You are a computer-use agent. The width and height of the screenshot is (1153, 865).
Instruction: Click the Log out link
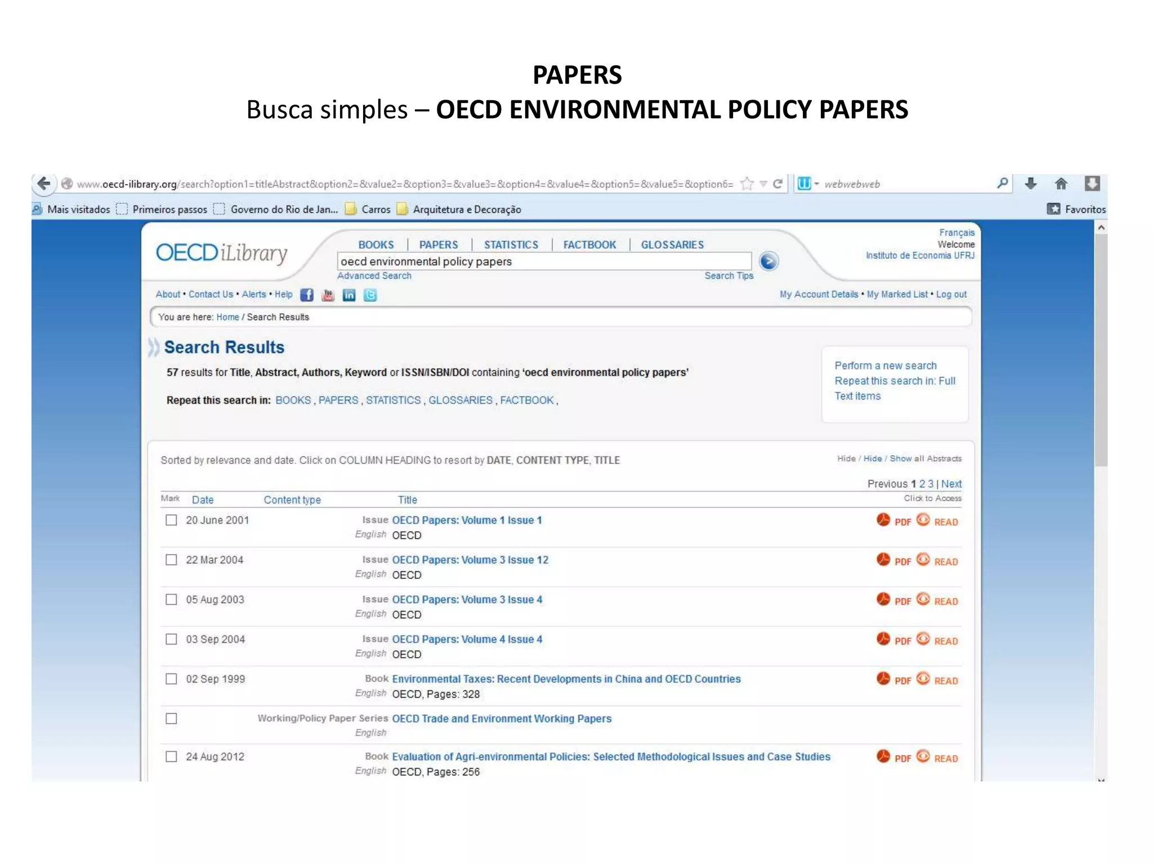[951, 294]
